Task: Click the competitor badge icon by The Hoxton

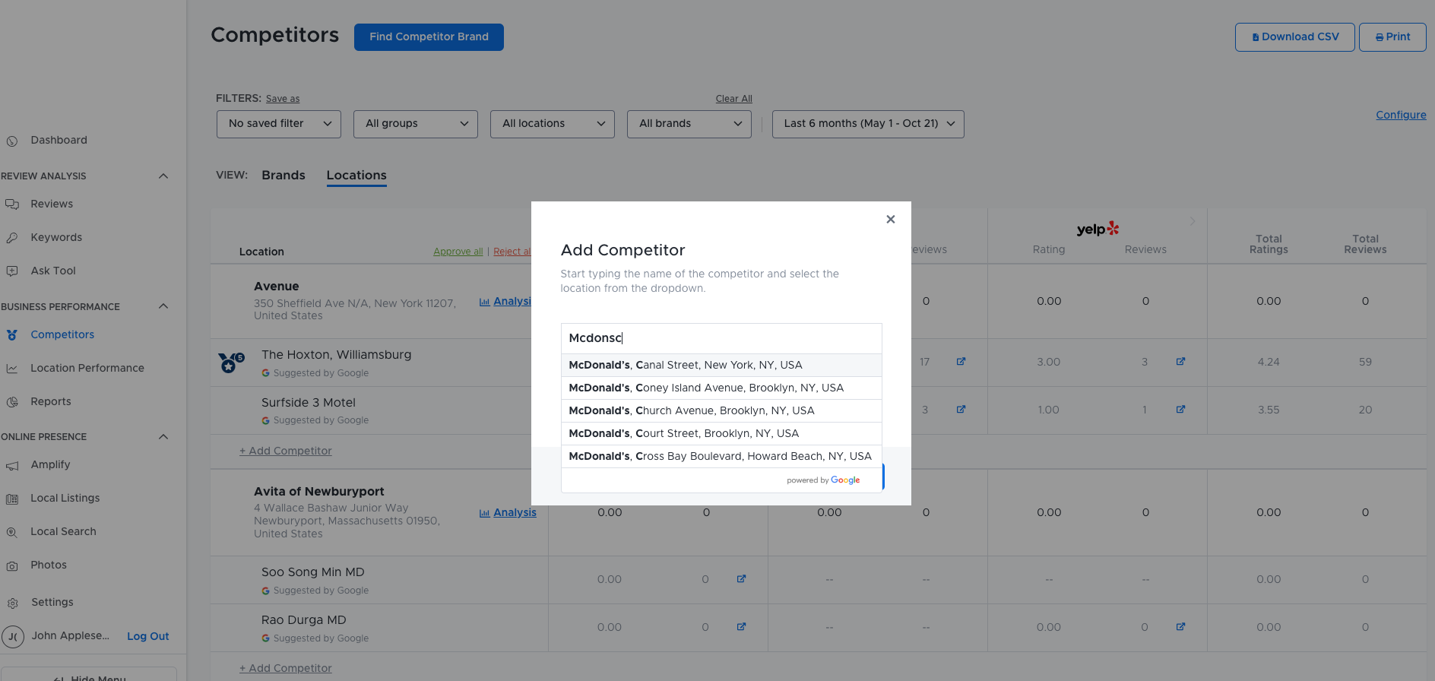Action: [231, 363]
